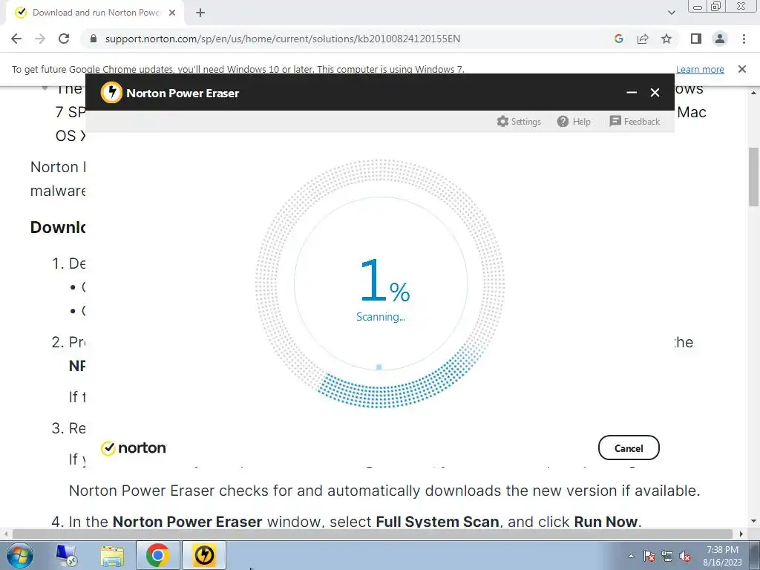Click the Norton Power Eraser logo icon
This screenshot has height=570, width=760.
111,92
